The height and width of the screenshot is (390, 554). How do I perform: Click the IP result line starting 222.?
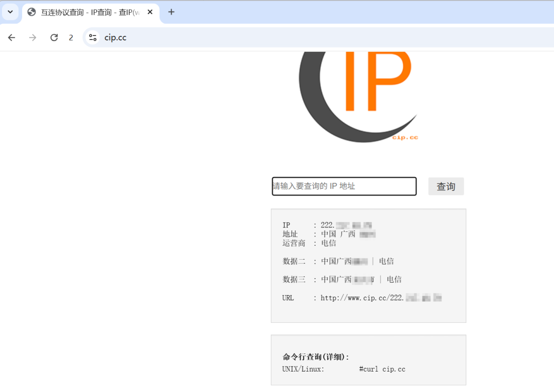coord(346,225)
